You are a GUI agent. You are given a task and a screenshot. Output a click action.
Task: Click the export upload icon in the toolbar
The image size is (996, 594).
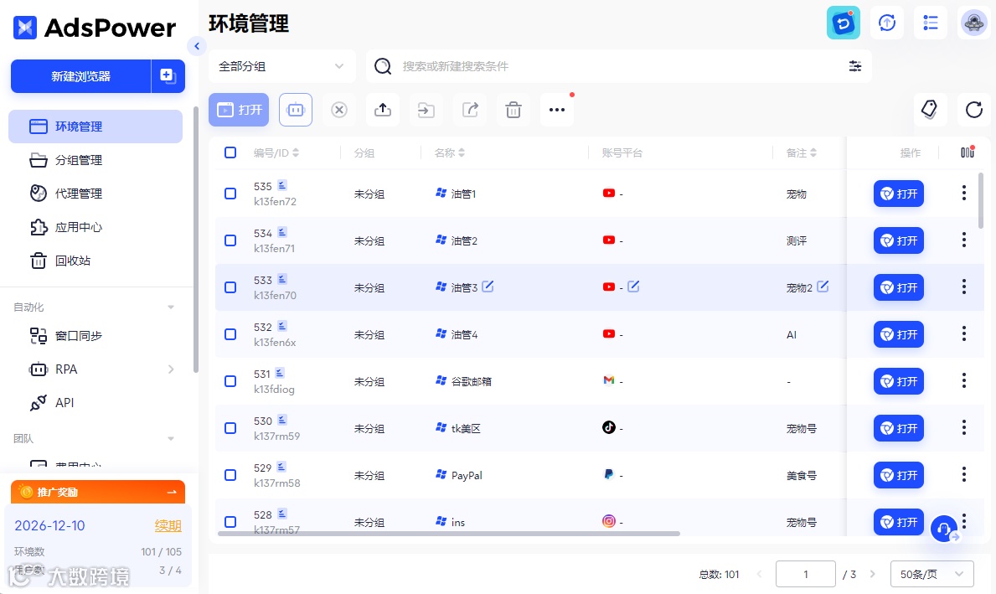pos(382,110)
